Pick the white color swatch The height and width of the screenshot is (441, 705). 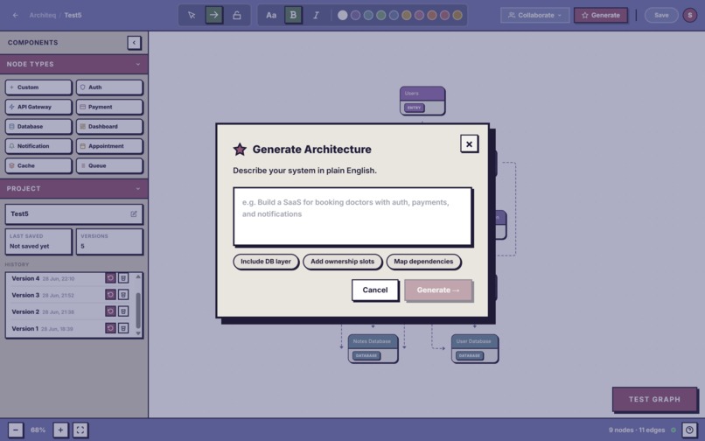[343, 15]
